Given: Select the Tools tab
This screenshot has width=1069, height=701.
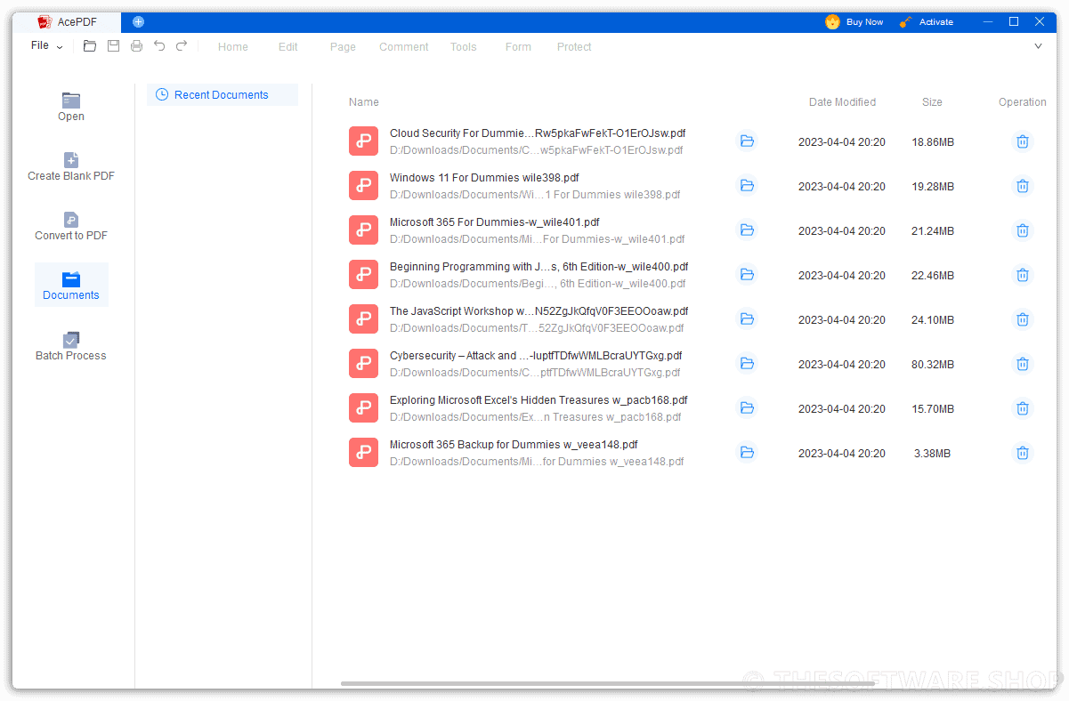Looking at the screenshot, I should coord(463,47).
